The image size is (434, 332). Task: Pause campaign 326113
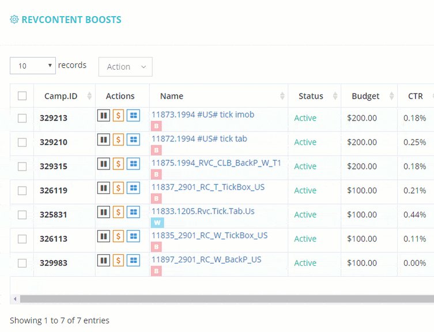104,236
